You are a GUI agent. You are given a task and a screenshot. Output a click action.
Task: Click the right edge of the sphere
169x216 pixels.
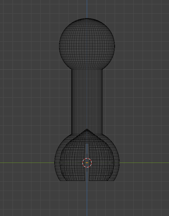point(114,44)
